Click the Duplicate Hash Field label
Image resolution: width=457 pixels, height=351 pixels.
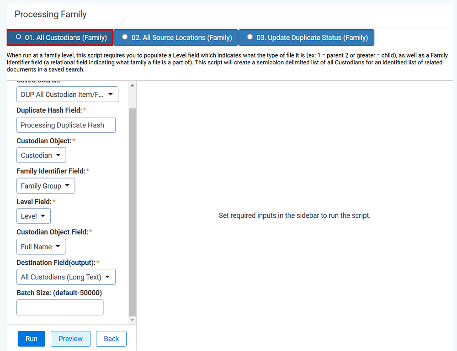[49, 110]
